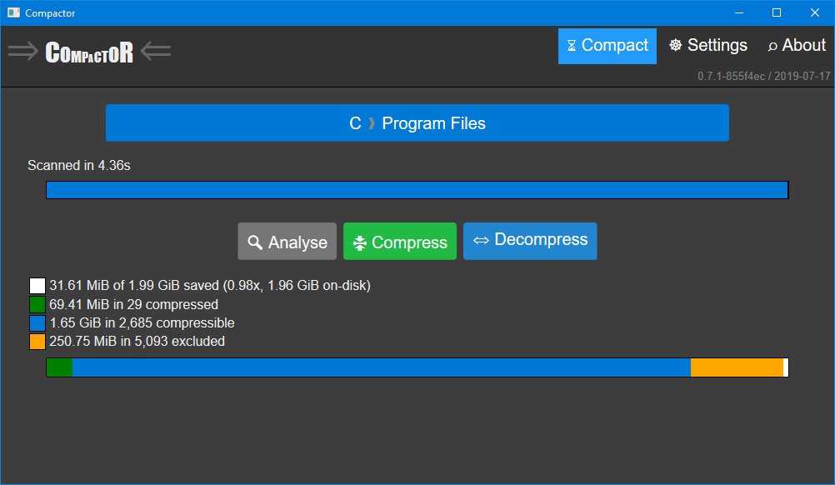Click the green compressed segment of breakdown bar
The height and width of the screenshot is (485, 835).
pyautogui.click(x=60, y=367)
